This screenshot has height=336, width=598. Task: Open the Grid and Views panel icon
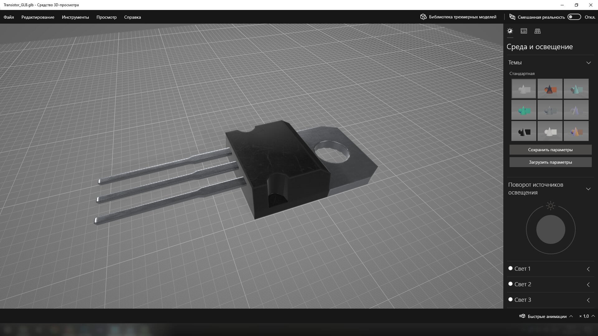point(538,31)
